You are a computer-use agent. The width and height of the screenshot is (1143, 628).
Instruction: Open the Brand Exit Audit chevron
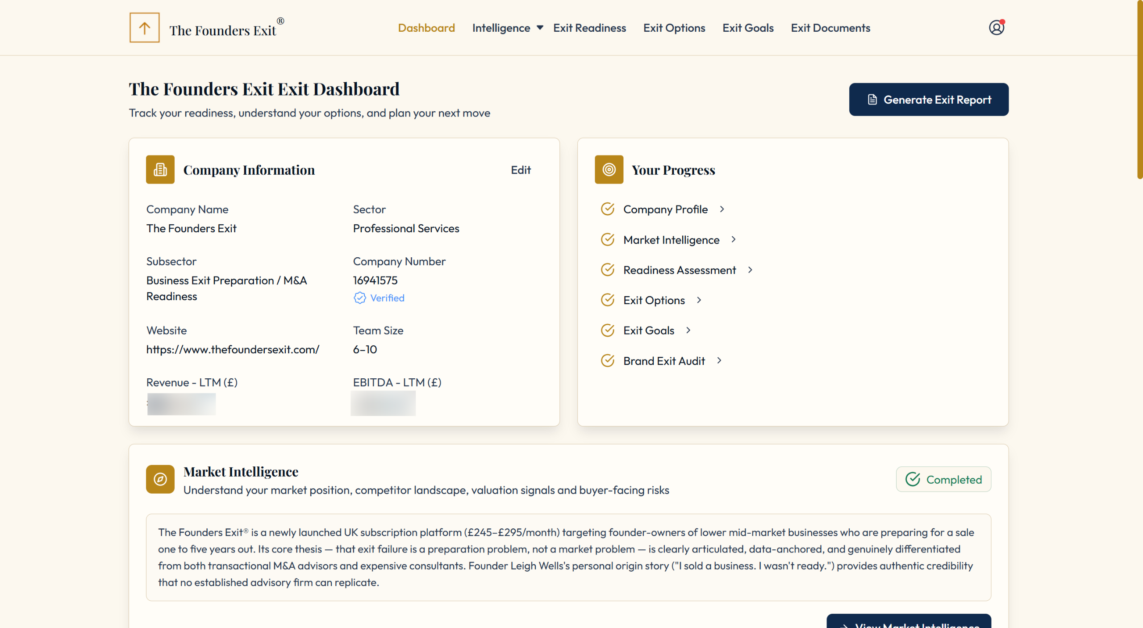(x=719, y=360)
